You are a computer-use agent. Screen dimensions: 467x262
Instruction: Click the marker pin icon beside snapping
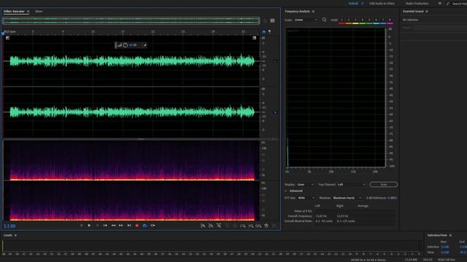(x=270, y=32)
